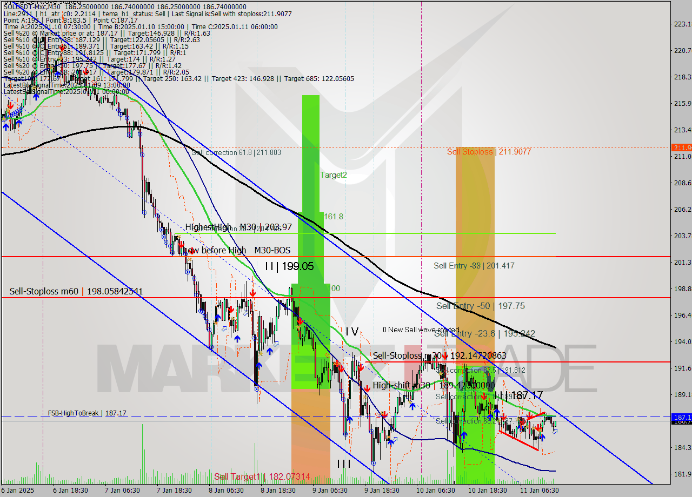Click the '10 Jan 18:30' time axis label
Image resolution: width=692 pixels, height=497 pixels.
pyautogui.click(x=487, y=491)
